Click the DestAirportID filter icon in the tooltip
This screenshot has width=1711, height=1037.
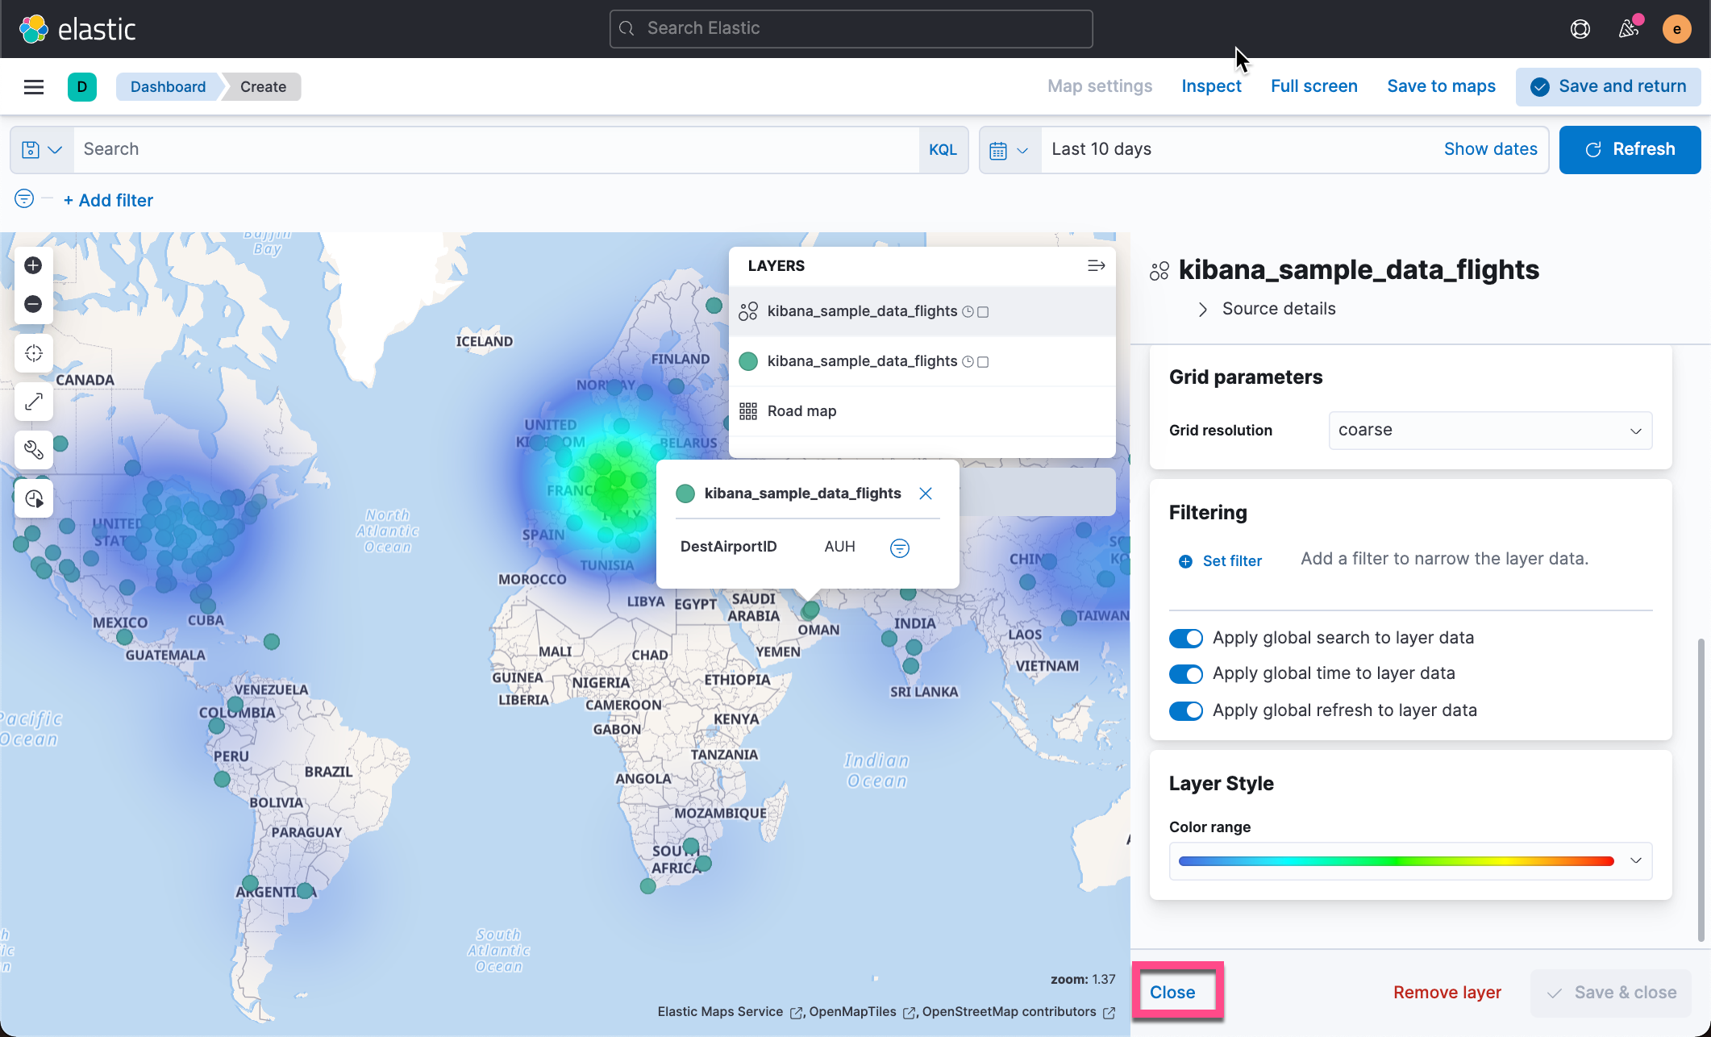click(899, 548)
